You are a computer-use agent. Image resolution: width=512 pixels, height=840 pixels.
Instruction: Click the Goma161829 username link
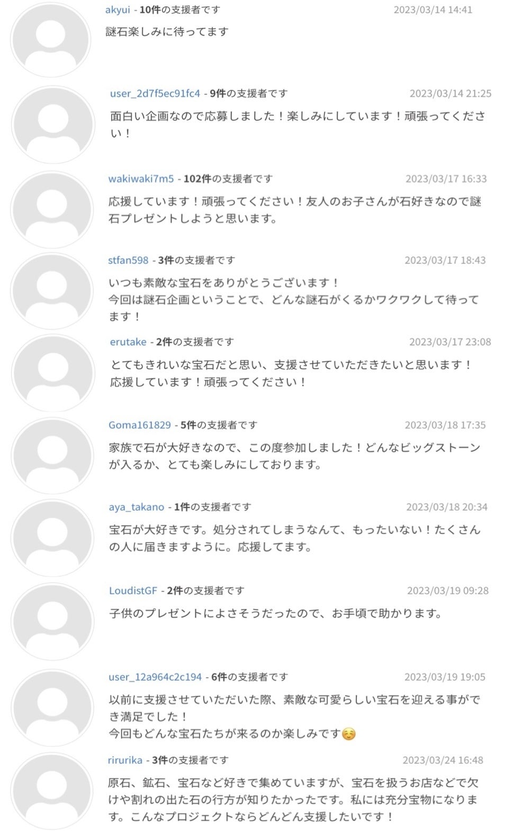tap(140, 425)
